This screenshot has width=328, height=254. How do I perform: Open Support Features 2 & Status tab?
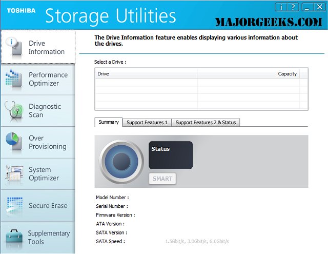coord(206,123)
